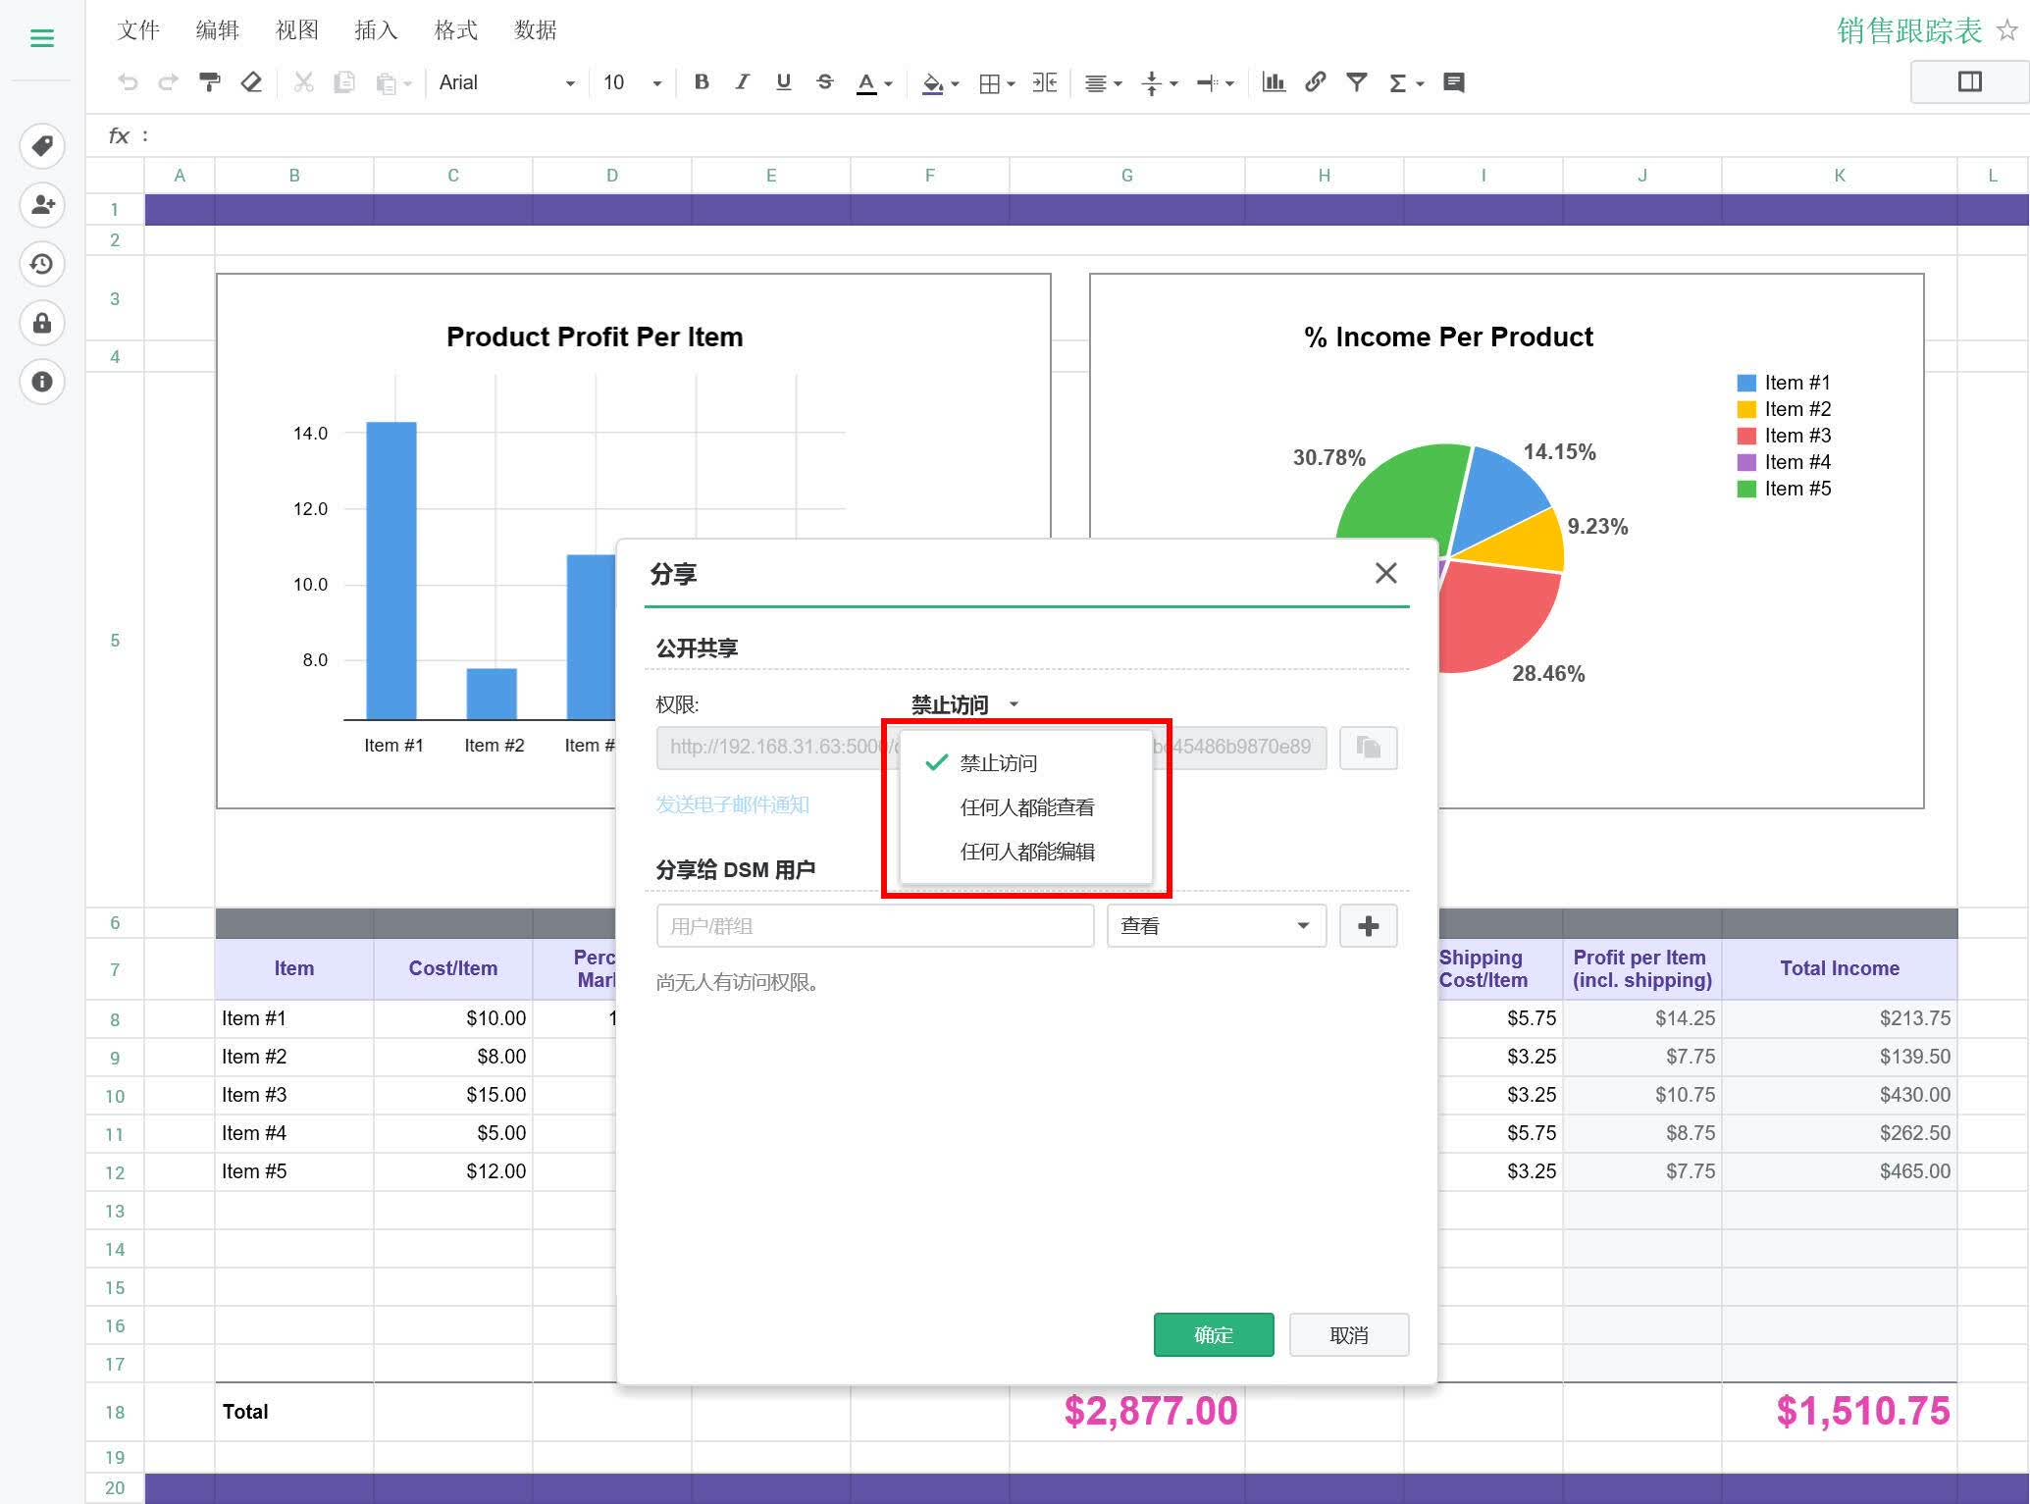Click the filter funnel icon
Image resolution: width=2030 pixels, height=1504 pixels.
click(1357, 82)
